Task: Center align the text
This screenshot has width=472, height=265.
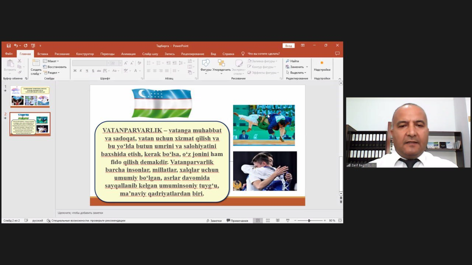Action: click(155, 71)
